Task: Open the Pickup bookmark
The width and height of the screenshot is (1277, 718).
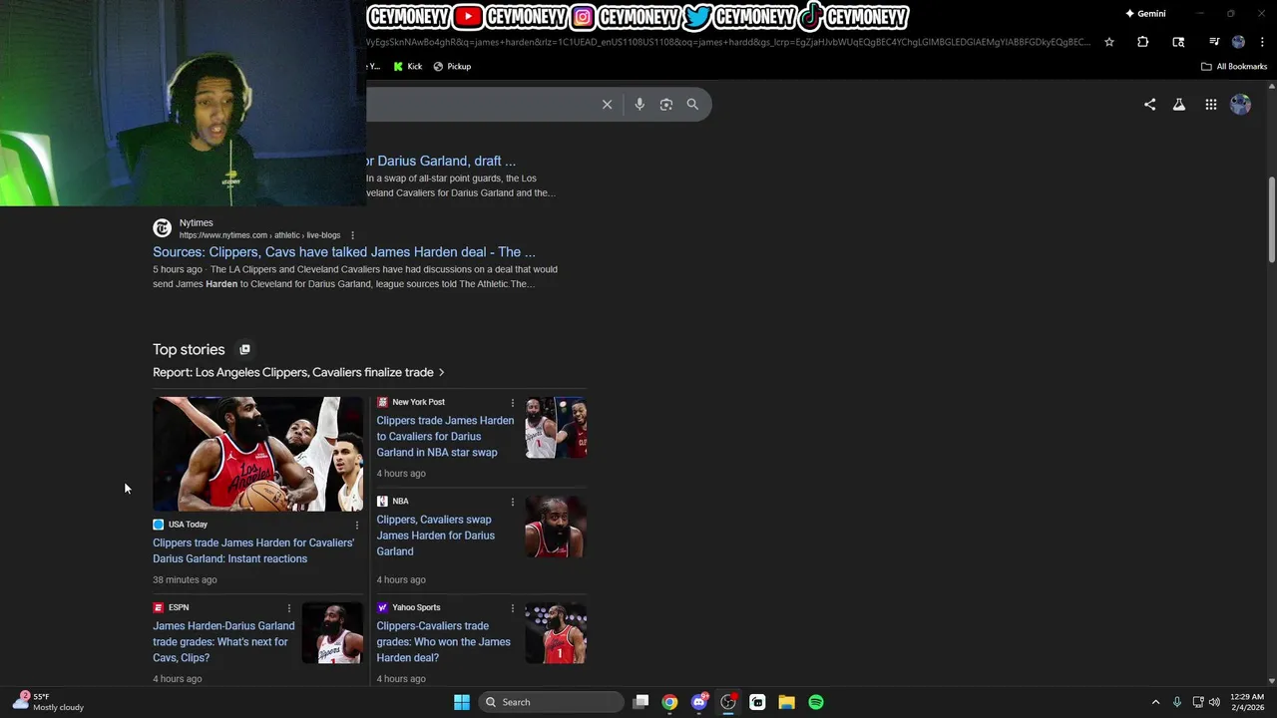Action: click(452, 67)
